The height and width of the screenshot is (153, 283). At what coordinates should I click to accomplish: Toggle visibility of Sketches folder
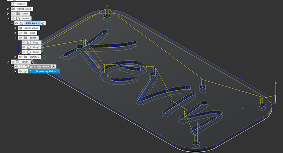pyautogui.click(x=20, y=57)
